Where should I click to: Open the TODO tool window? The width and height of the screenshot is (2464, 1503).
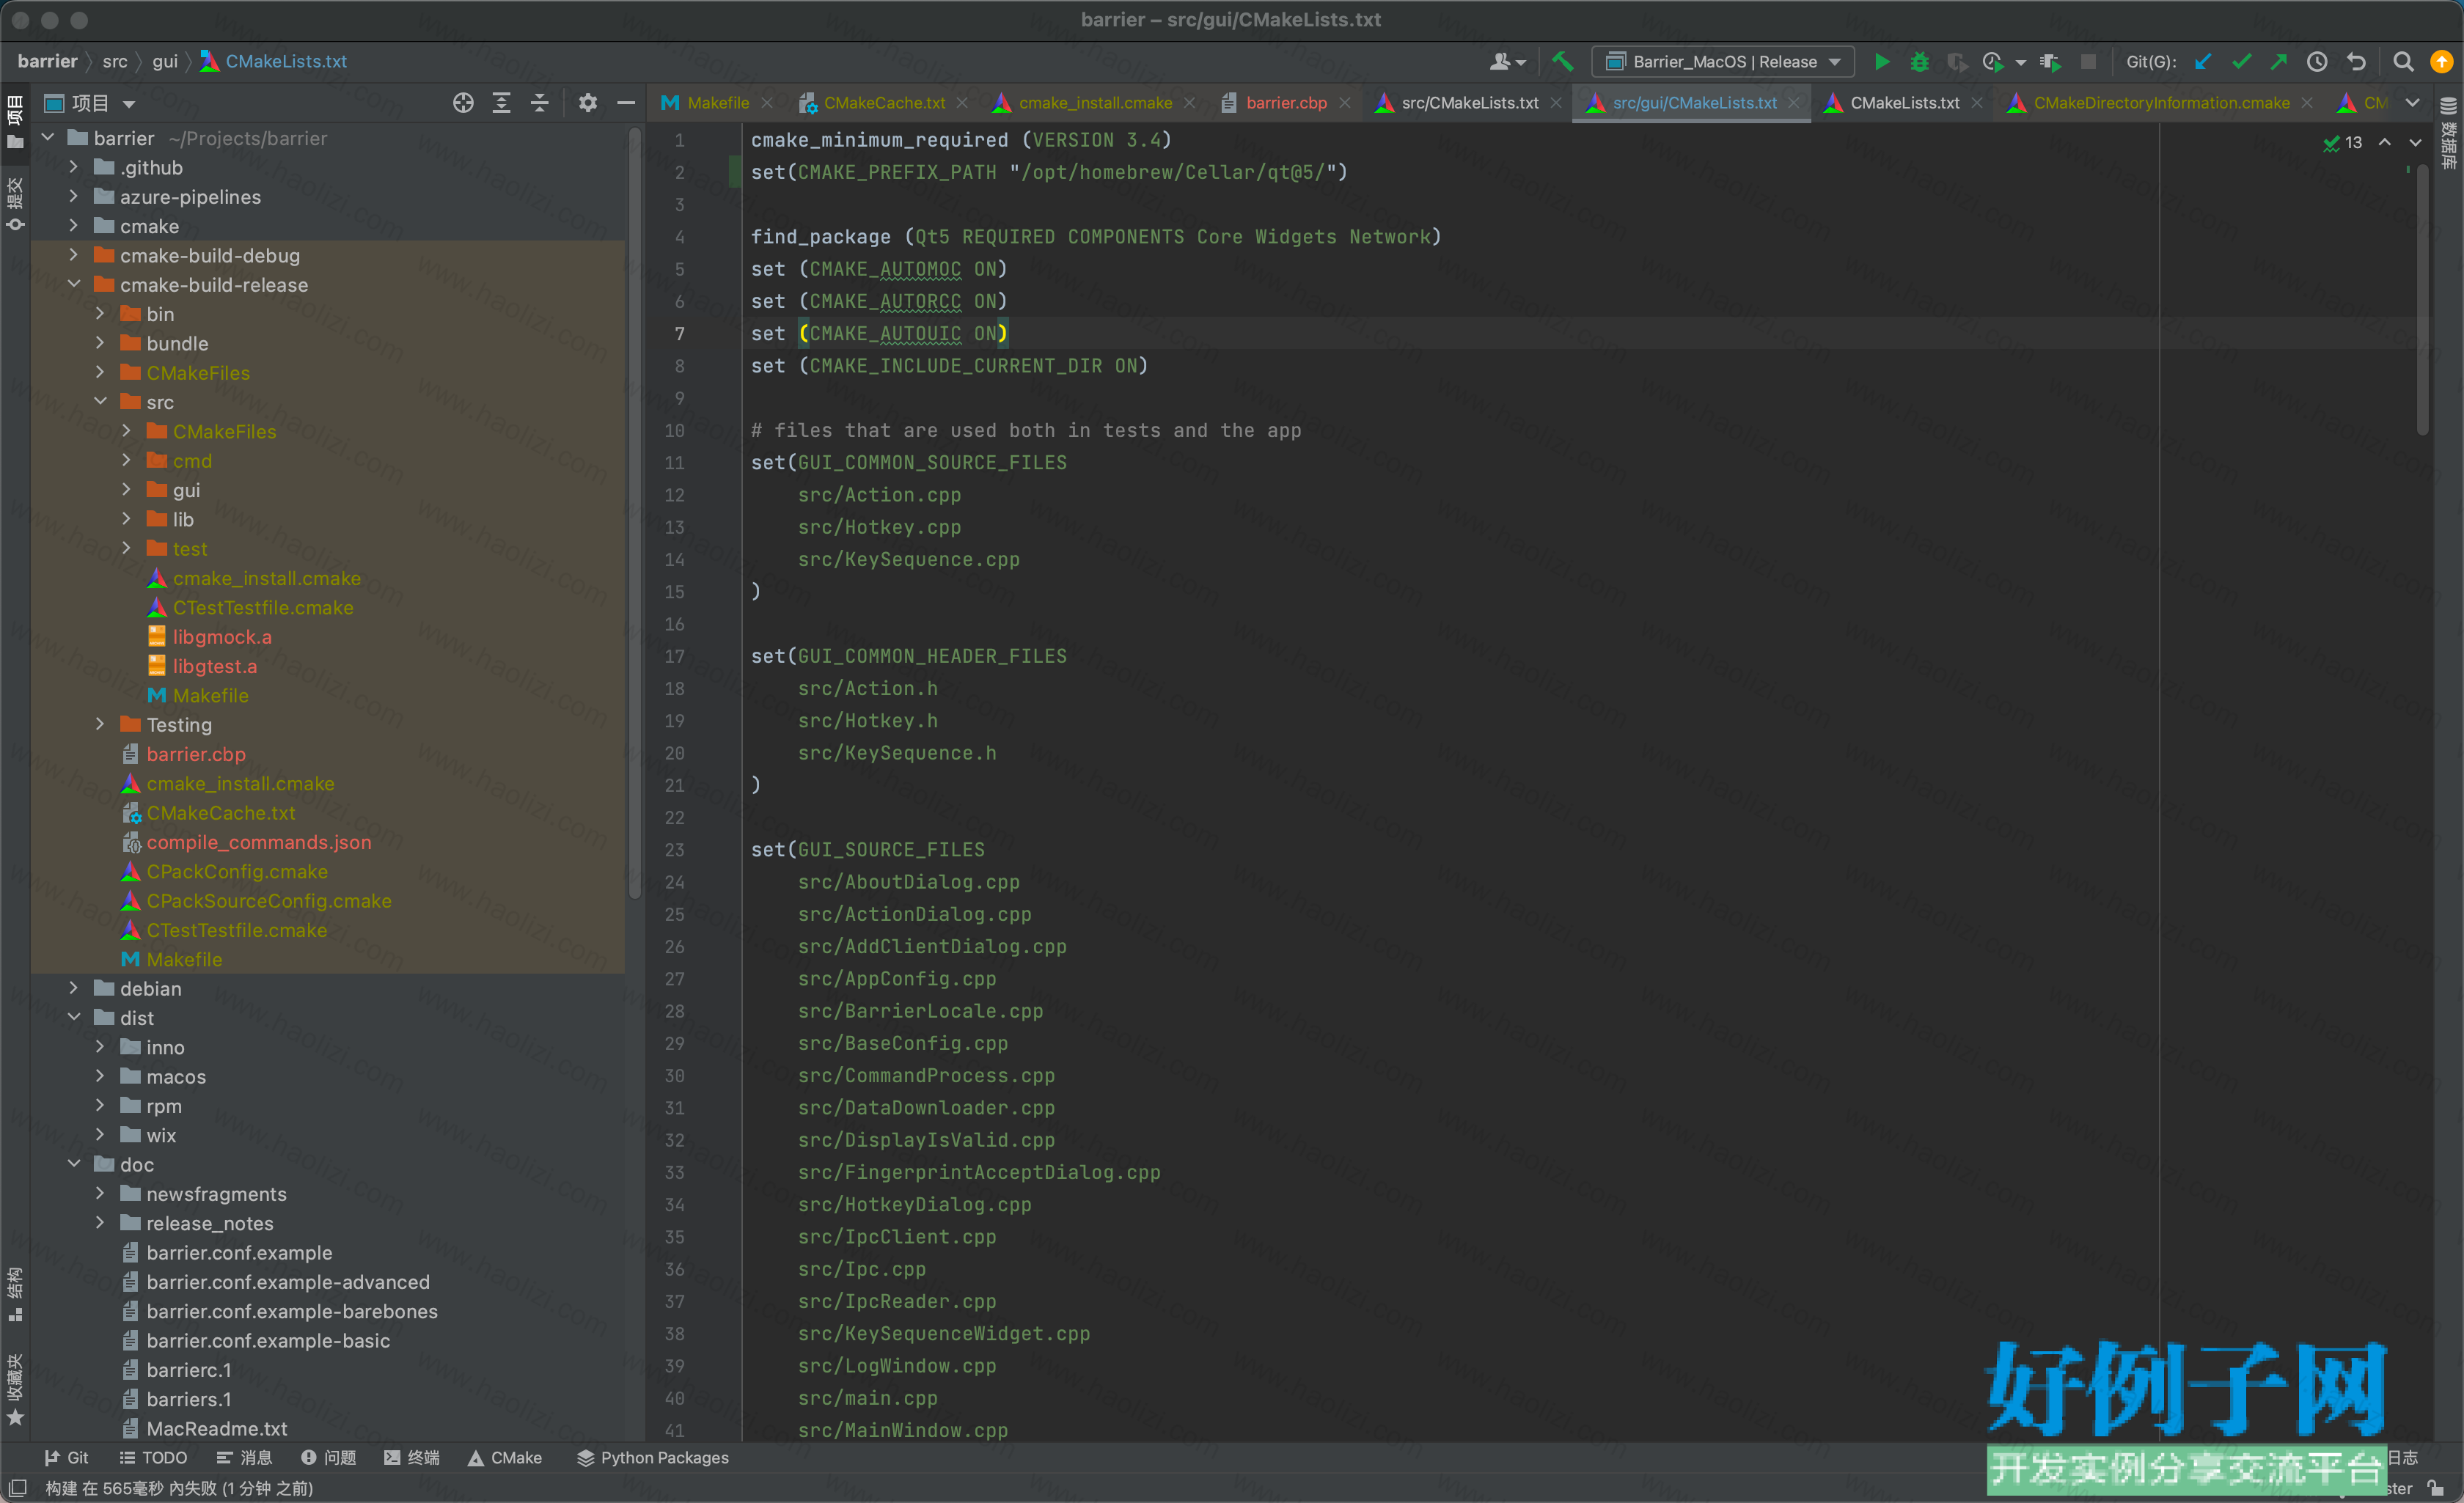click(153, 1457)
